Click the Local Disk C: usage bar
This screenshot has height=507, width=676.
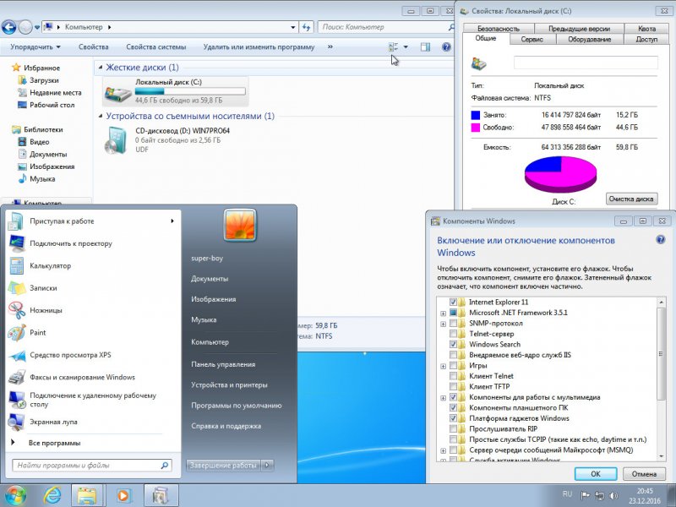point(190,91)
